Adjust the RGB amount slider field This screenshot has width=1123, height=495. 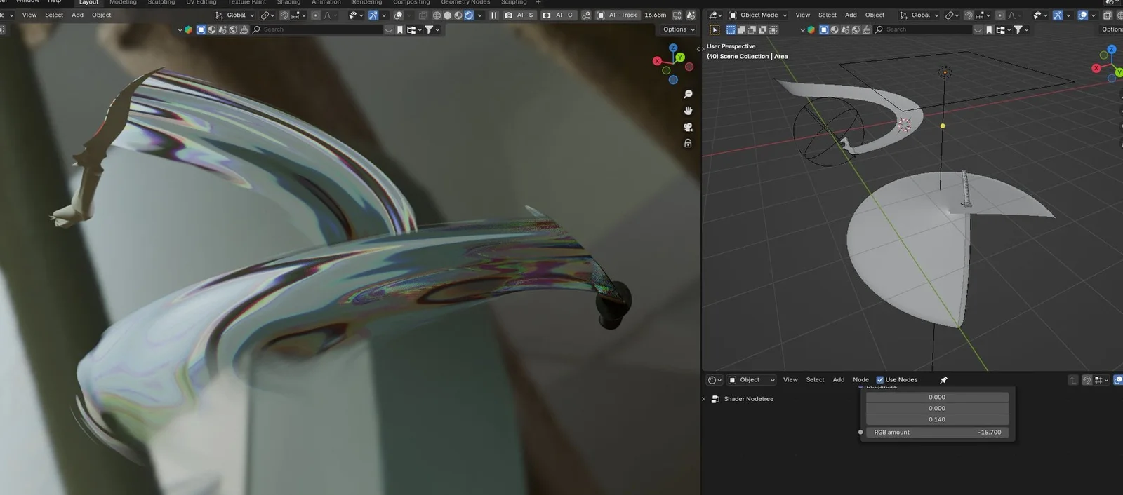pyautogui.click(x=937, y=433)
